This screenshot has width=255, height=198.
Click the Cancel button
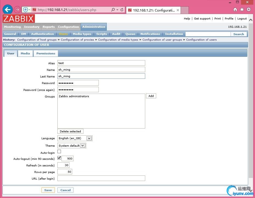pos(66,190)
